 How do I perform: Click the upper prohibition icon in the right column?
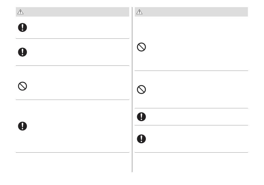pos(141,47)
